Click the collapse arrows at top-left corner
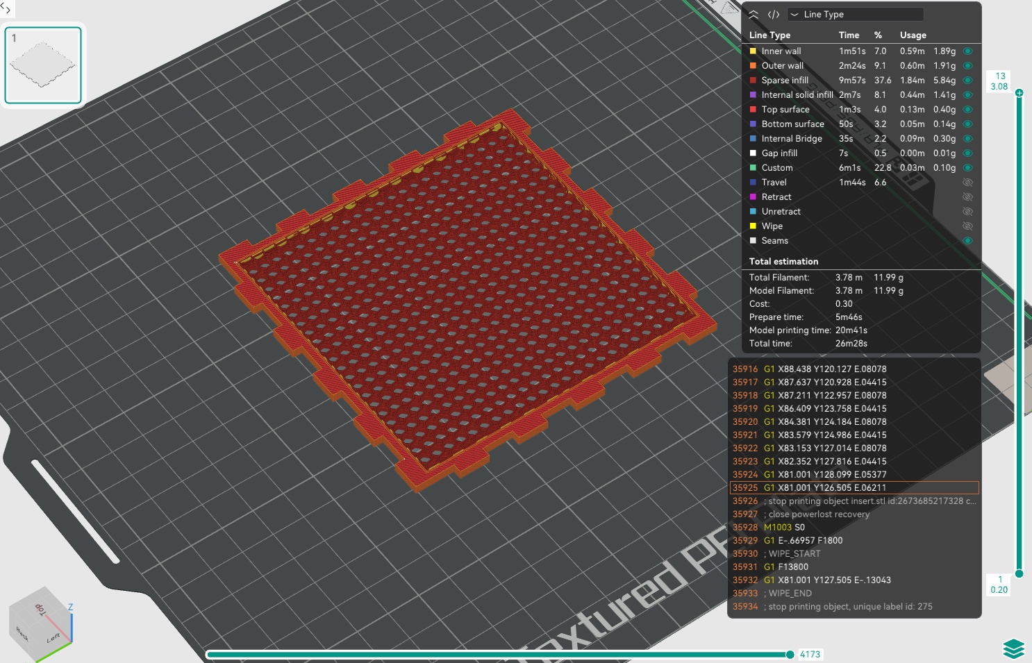 pyautogui.click(x=6, y=9)
